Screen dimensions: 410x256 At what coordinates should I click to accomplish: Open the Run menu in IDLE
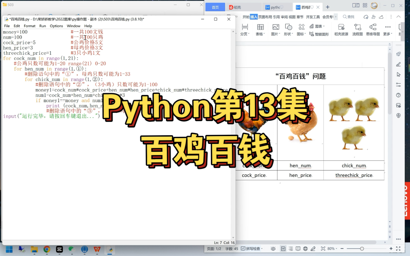click(x=43, y=26)
